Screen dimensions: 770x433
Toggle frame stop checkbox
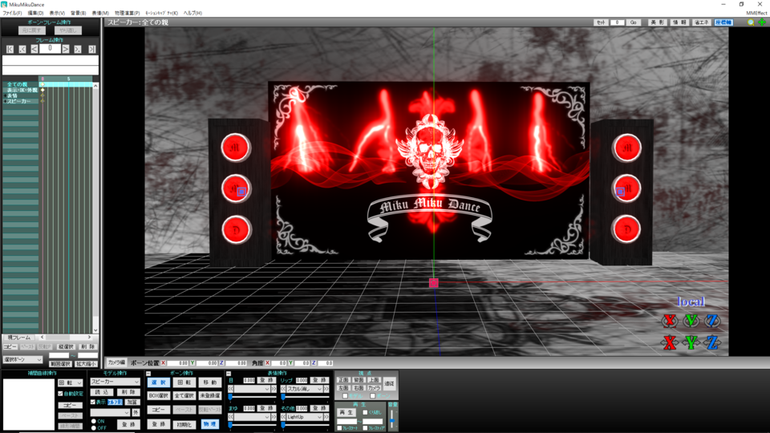(x=365, y=428)
